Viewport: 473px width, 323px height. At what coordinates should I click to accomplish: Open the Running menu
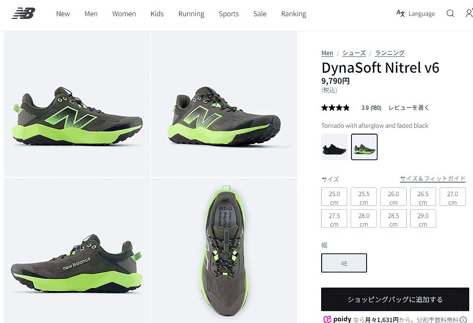(191, 14)
